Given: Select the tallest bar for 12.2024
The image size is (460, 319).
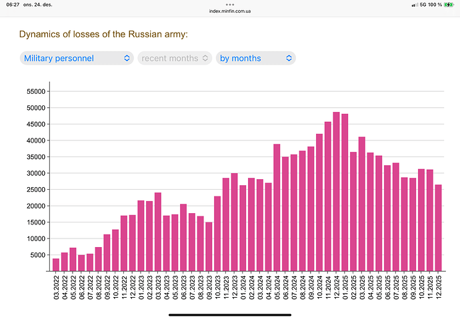Looking at the screenshot, I should coord(336,192).
